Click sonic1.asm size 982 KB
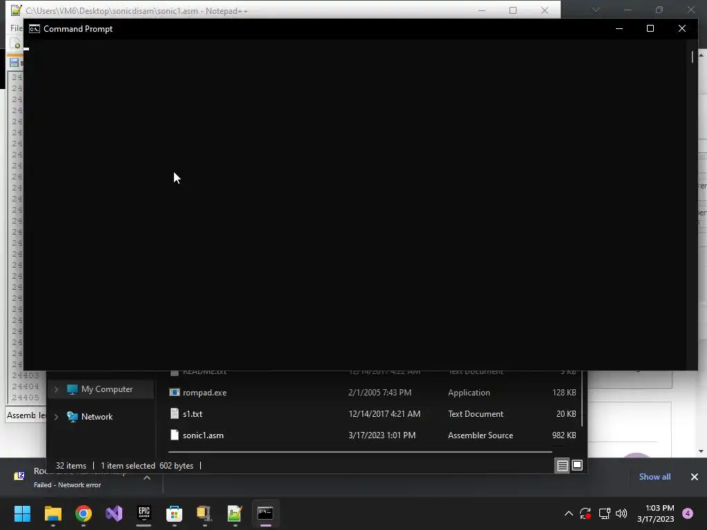Screen dimensions: 707x530 coord(563,435)
